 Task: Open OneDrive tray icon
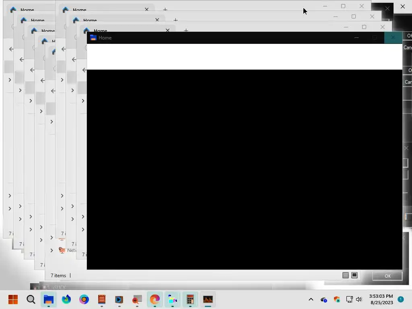coord(324,299)
